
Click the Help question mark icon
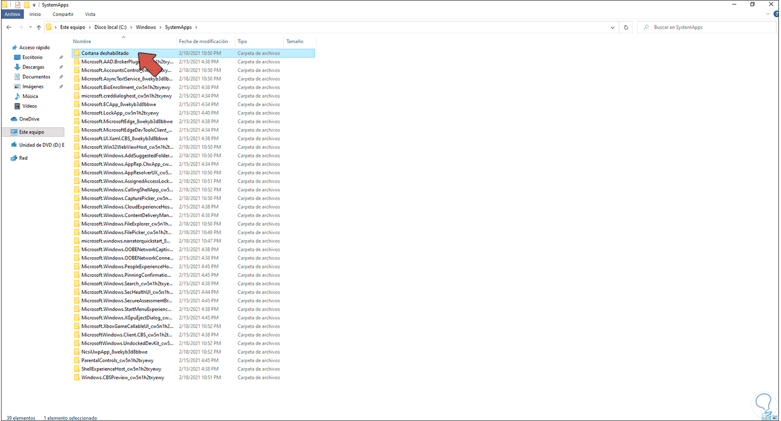(776, 13)
